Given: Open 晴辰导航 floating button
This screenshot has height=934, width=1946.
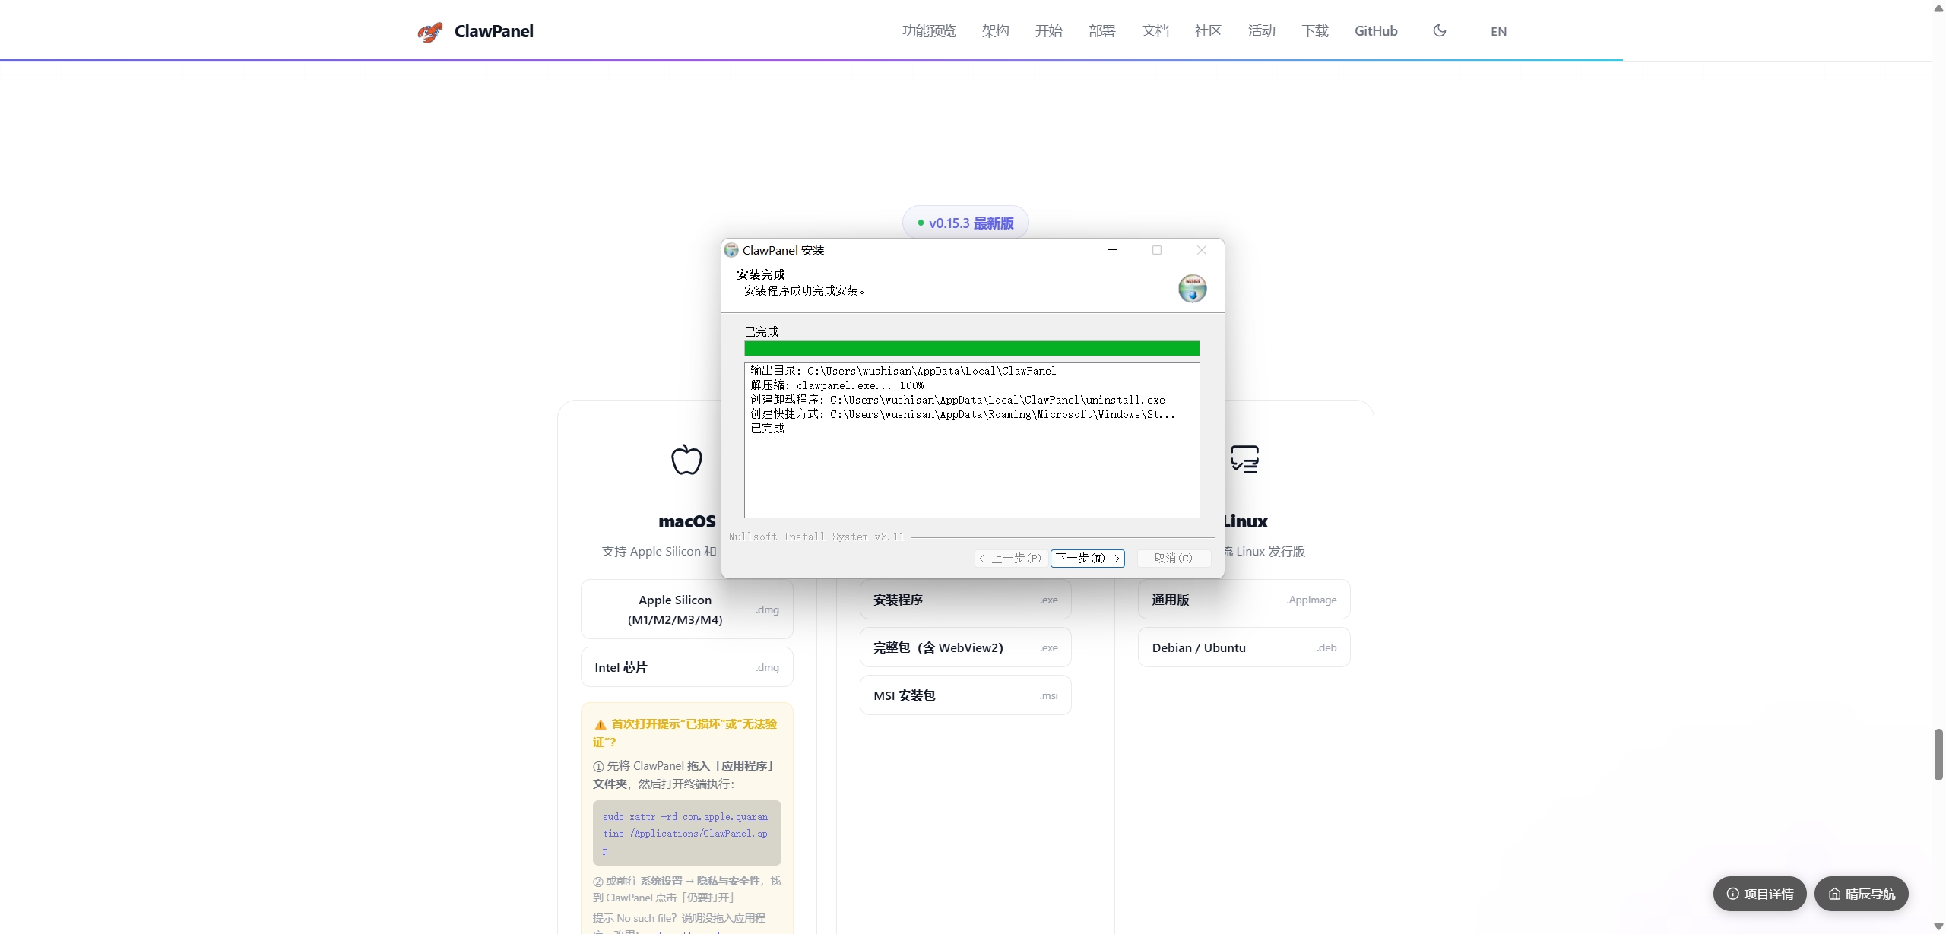Looking at the screenshot, I should coord(1862,894).
